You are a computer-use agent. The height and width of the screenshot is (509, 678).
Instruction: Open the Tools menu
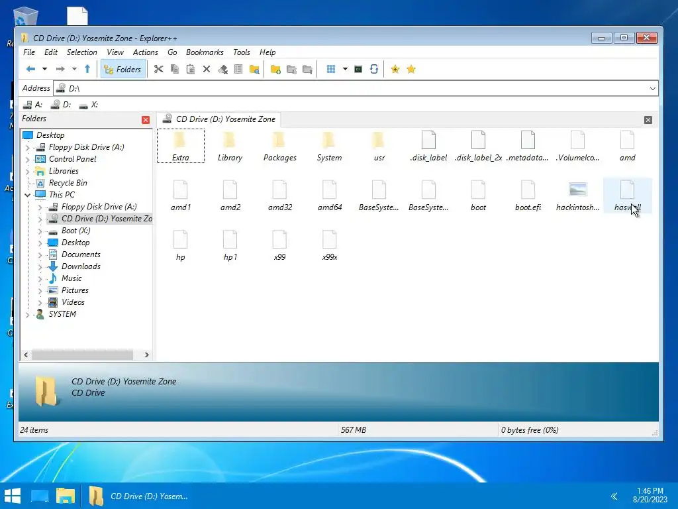tap(241, 52)
